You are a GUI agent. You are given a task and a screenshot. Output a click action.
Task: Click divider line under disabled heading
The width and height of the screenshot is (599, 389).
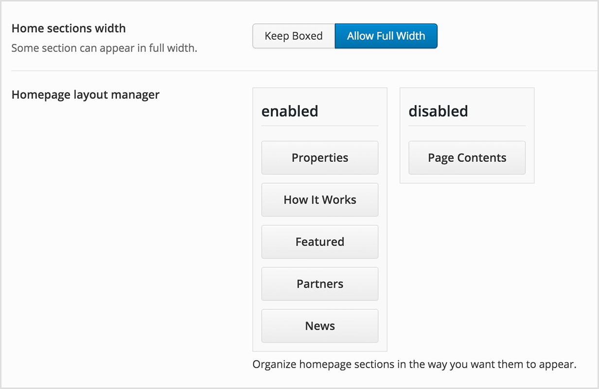coord(467,126)
